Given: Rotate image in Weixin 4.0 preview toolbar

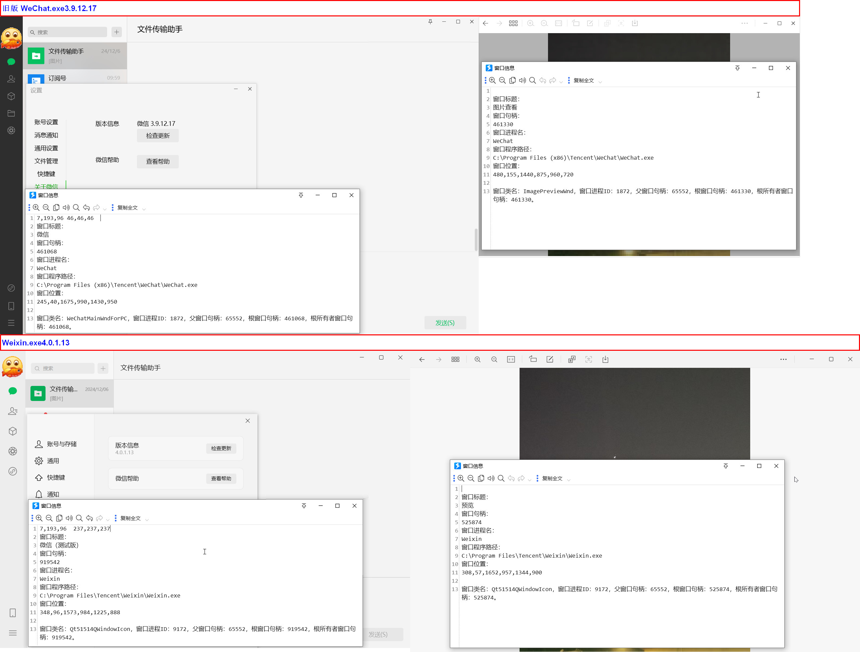Looking at the screenshot, I should tap(533, 359).
